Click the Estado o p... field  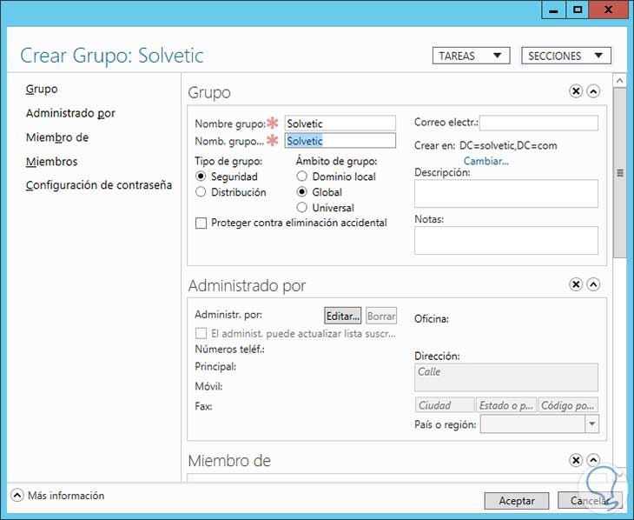tap(506, 405)
